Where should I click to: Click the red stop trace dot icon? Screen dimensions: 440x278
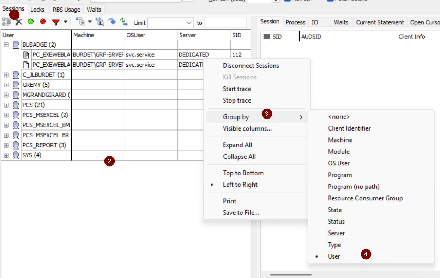[43, 22]
